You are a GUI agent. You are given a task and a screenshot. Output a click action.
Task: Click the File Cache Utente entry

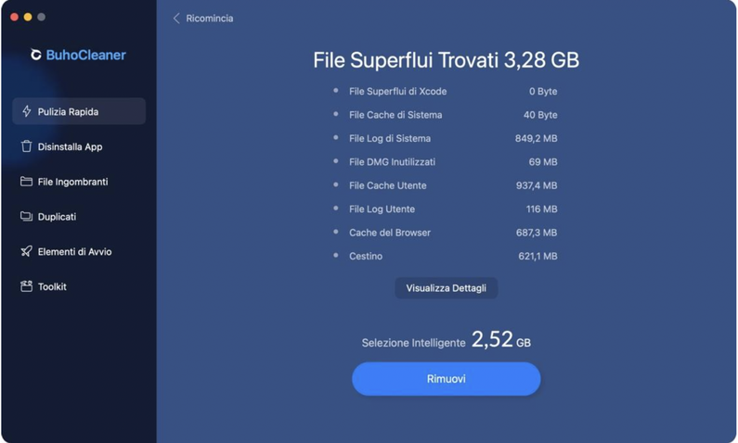(446, 185)
